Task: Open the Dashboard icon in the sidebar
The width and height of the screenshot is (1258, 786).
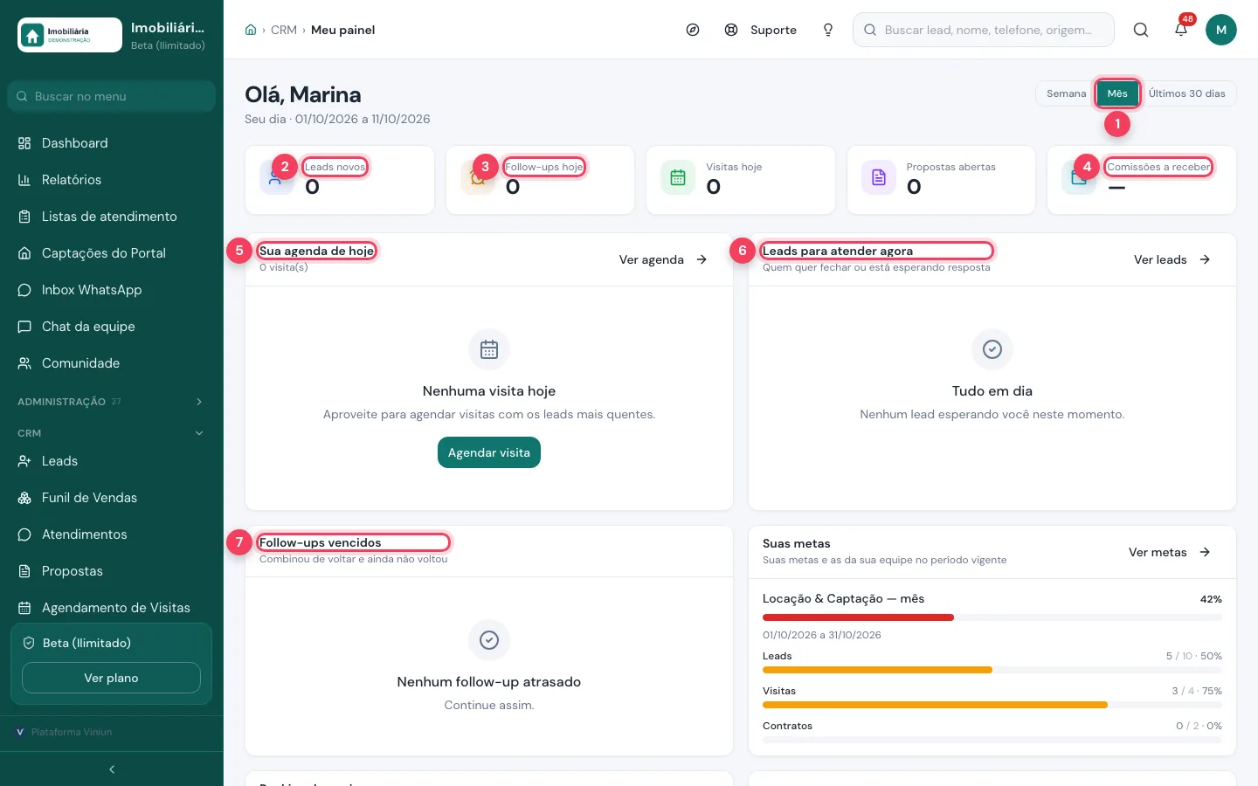Action: click(x=24, y=143)
